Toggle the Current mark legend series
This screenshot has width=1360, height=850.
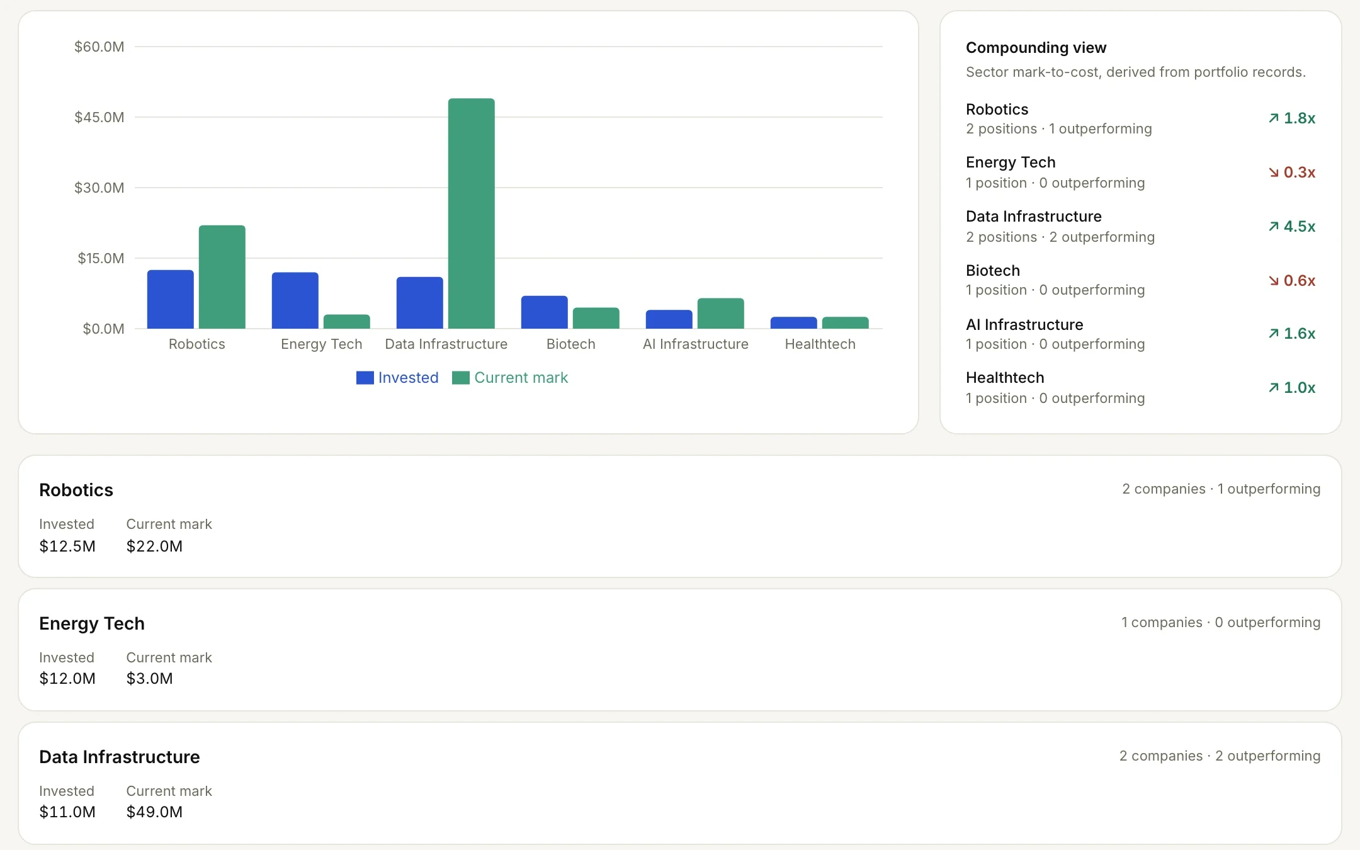click(510, 378)
